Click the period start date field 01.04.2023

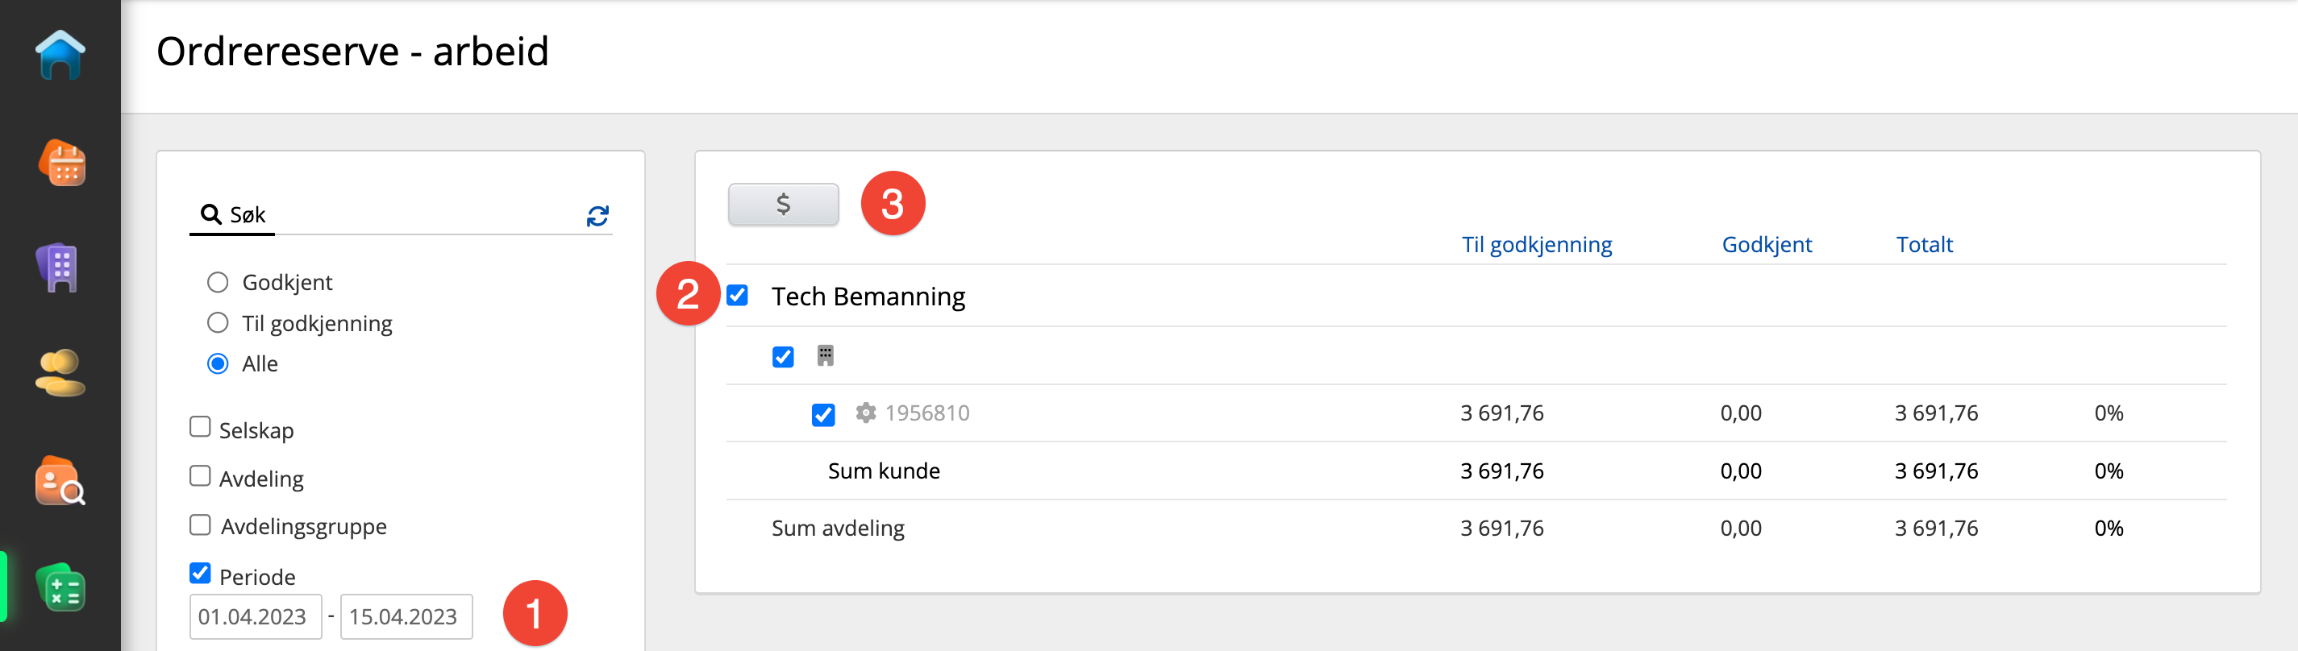pos(255,616)
